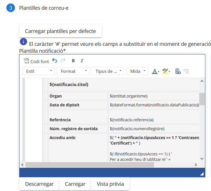The width and height of the screenshot is (211, 191).
Task: Open the text color picker
Action: click(156, 71)
